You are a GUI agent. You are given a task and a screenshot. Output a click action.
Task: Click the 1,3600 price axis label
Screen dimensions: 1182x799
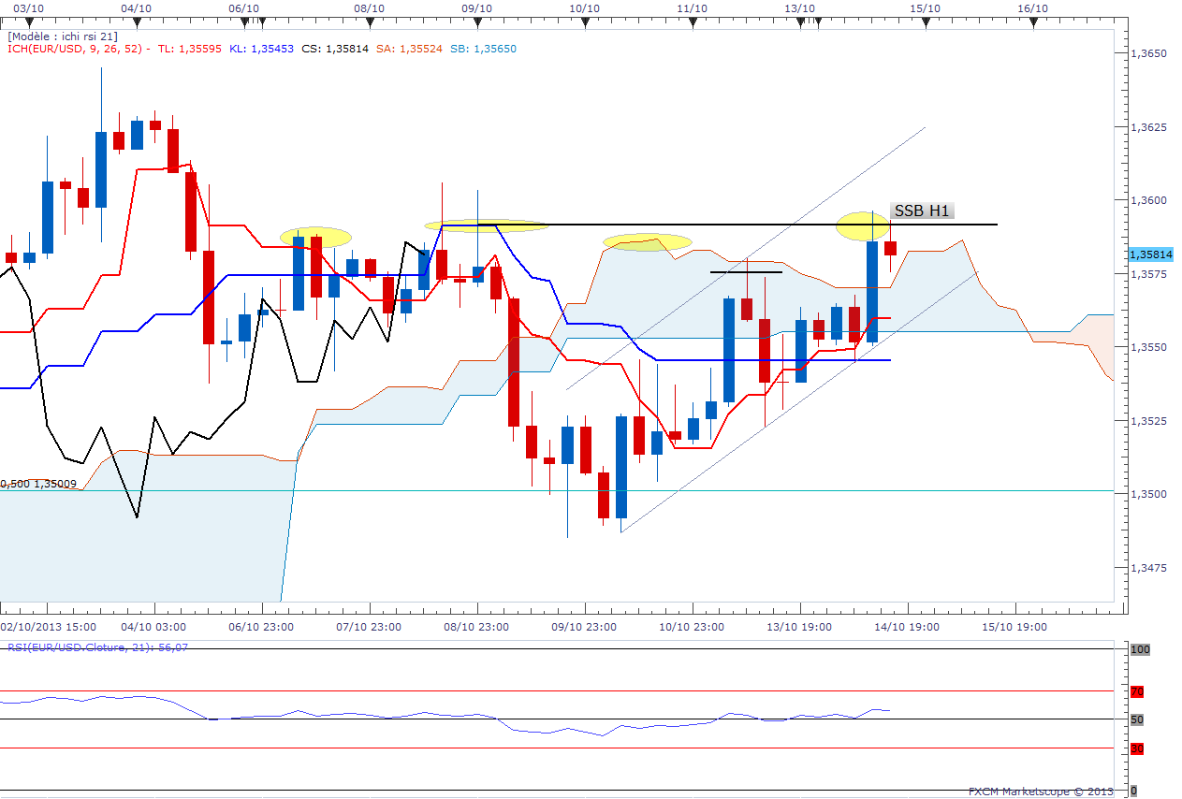tap(1148, 200)
